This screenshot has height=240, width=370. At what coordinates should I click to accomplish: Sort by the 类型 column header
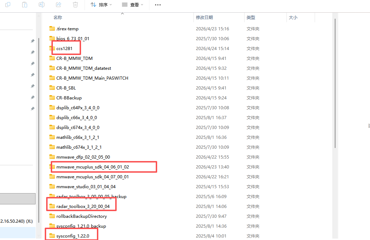251,18
